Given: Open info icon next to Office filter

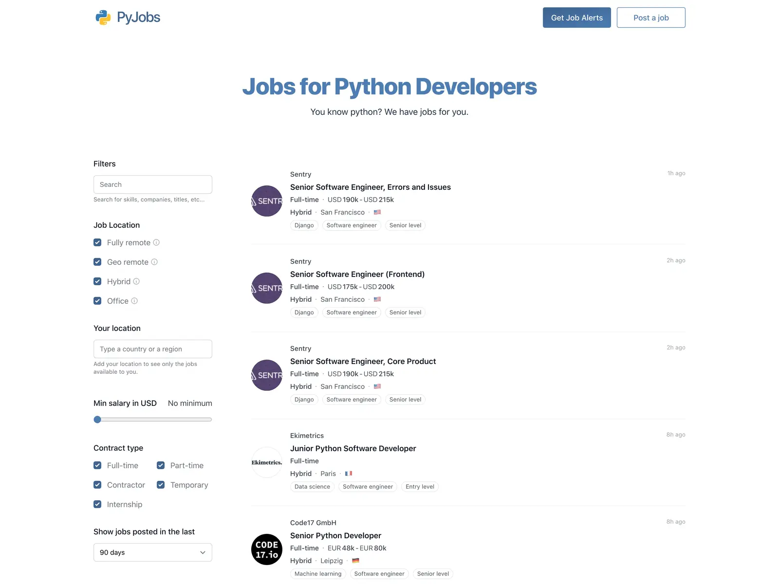Looking at the screenshot, I should coord(134,301).
